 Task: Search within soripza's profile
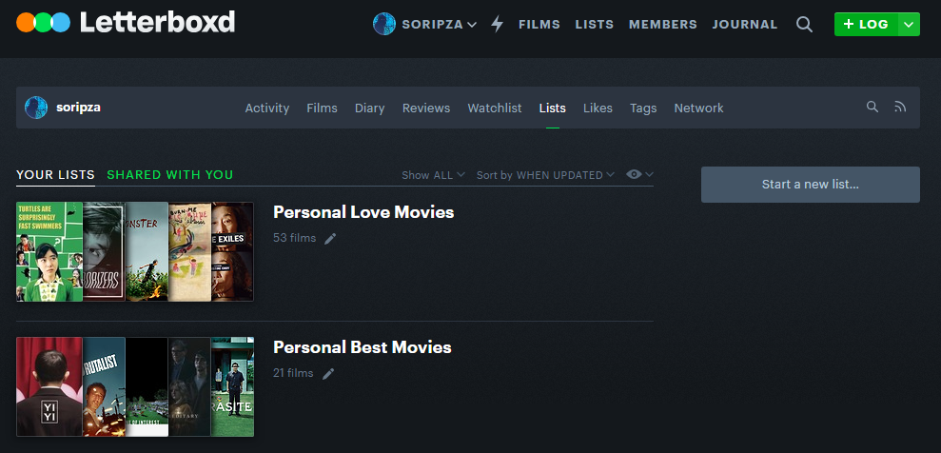[872, 107]
